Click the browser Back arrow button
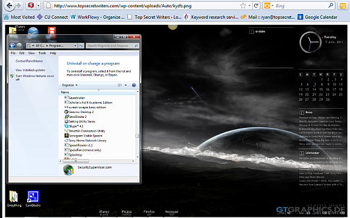 tap(10, 5)
